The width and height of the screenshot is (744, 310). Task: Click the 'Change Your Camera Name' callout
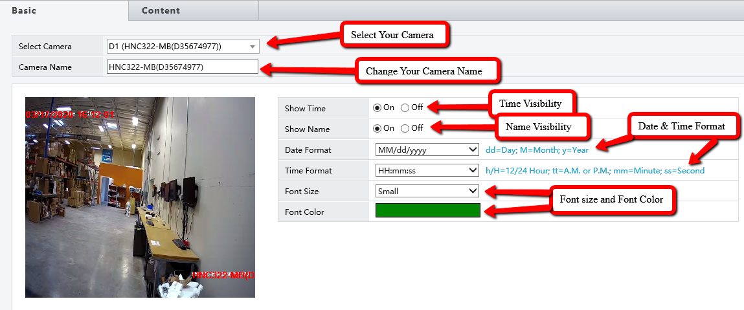pyautogui.click(x=423, y=71)
